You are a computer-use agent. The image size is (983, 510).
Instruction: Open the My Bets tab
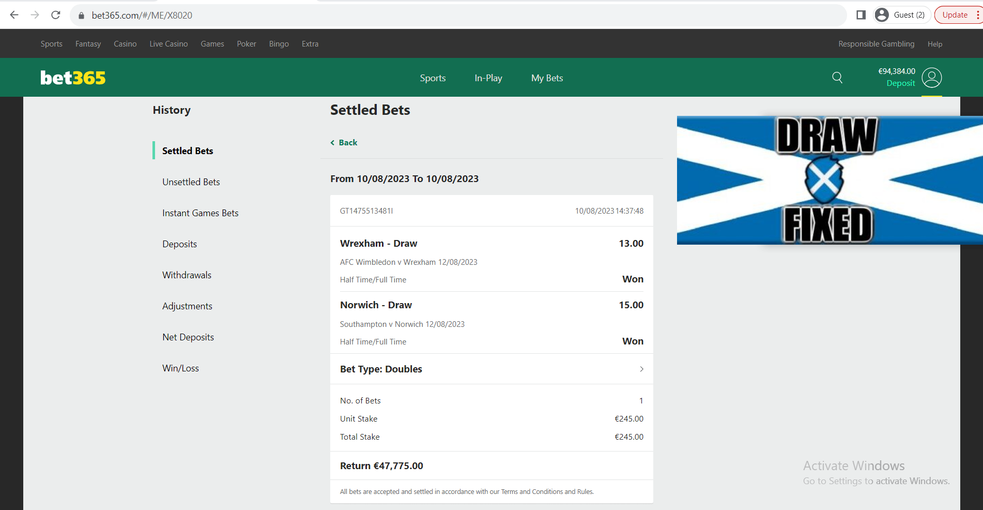coord(547,78)
